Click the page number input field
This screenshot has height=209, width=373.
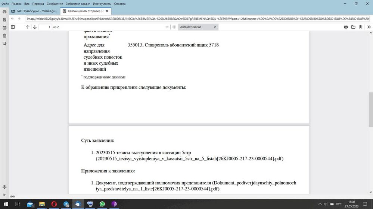pyautogui.click(x=45, y=27)
